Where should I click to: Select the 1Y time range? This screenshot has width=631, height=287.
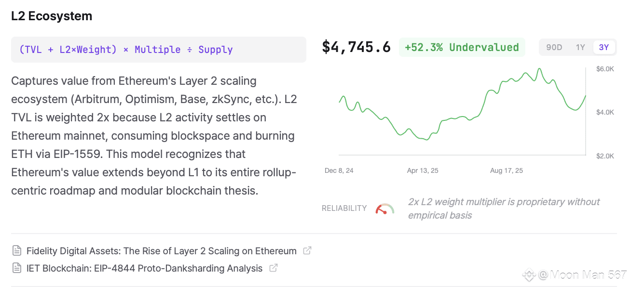(580, 47)
